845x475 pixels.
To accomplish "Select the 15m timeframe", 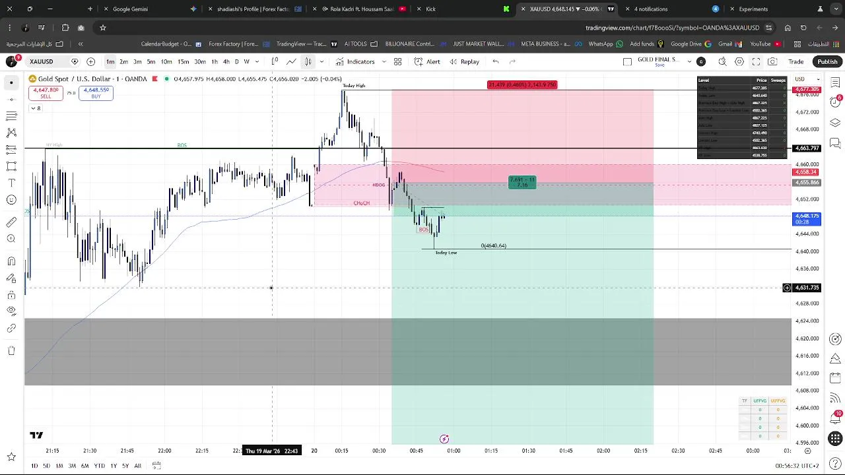I will pyautogui.click(x=183, y=61).
